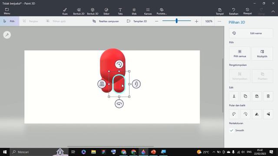This screenshot has height=156, width=278.
Task: Enable Realitas campuran mixed reality
Action: 106,21
